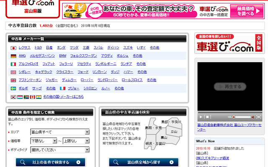Open the エリア dropdown 富山県すべて
The height and width of the screenshot is (167, 268).
[60, 132]
